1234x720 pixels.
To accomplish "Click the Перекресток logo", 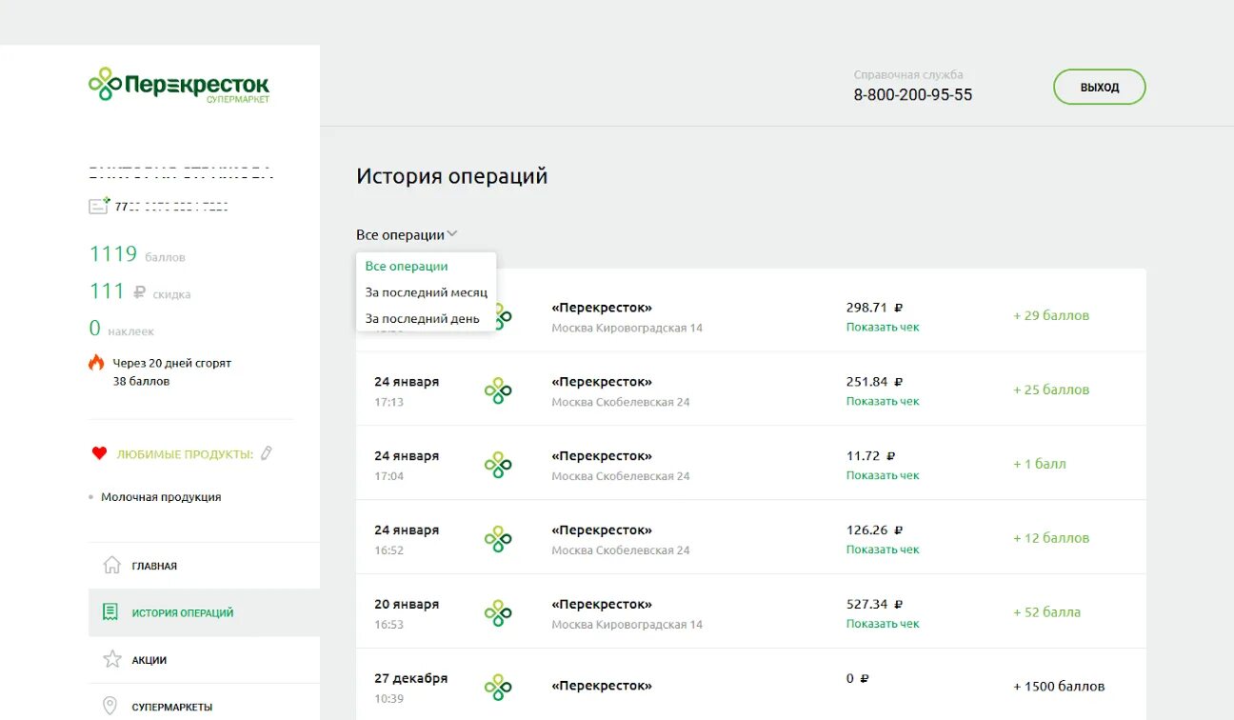I will (x=179, y=86).
